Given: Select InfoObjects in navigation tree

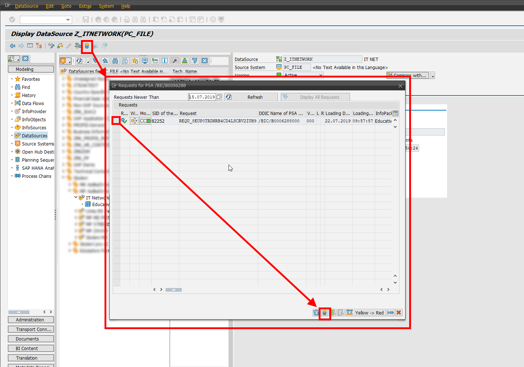Looking at the screenshot, I should pyautogui.click(x=34, y=119).
